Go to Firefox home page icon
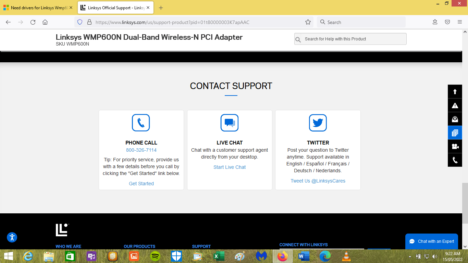The height and width of the screenshot is (263, 468). pyautogui.click(x=45, y=22)
